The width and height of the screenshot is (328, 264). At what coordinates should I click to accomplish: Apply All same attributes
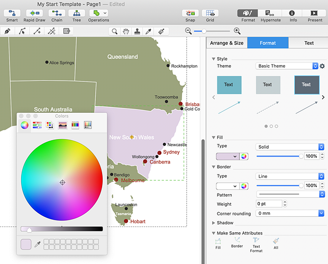(276, 243)
